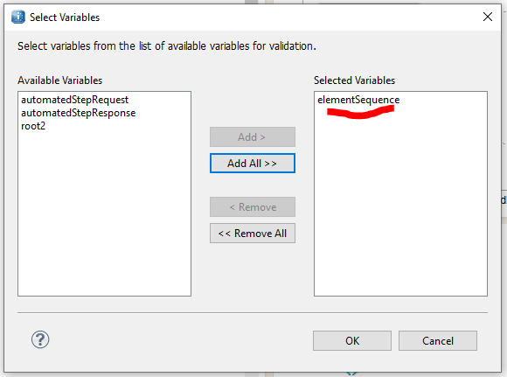The width and height of the screenshot is (507, 377).
Task: Click the validation instruction text
Action: pos(166,46)
